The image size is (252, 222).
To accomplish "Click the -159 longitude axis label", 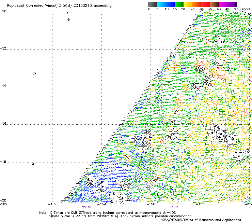I will pyautogui.click(x=101, y=204).
